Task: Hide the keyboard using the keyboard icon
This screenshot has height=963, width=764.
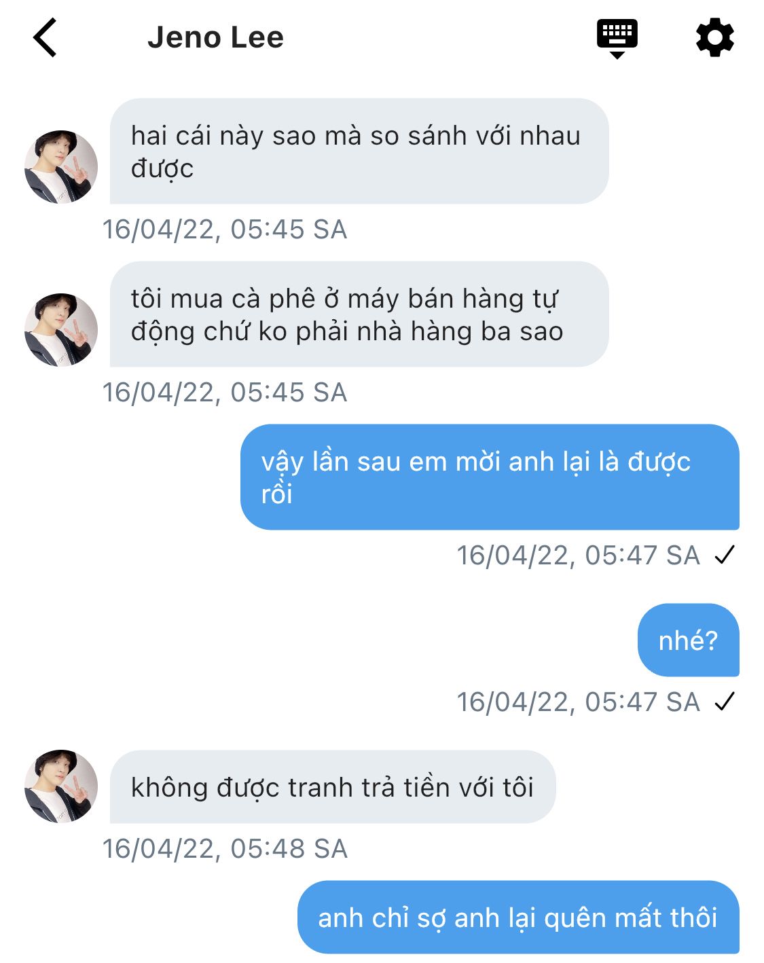Action: tap(617, 37)
